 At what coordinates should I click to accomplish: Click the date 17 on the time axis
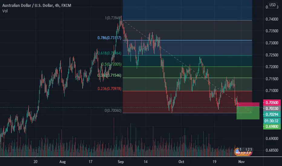coord(90,162)
